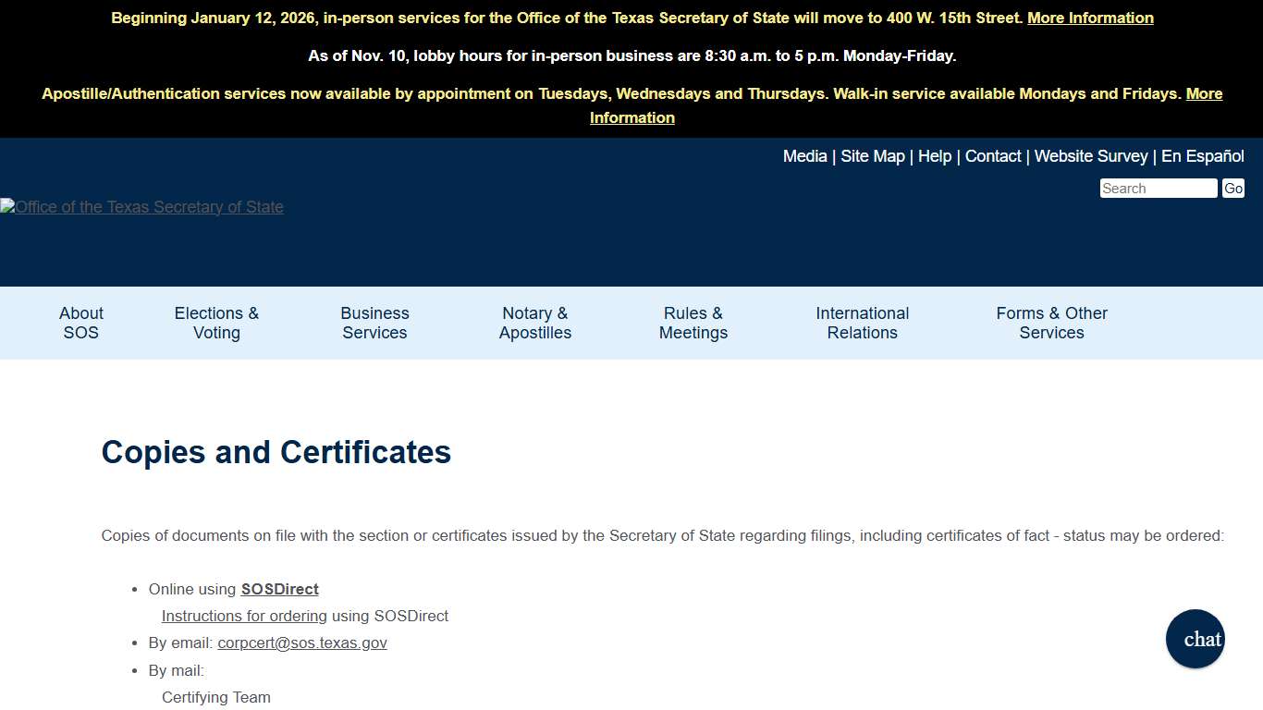The image size is (1263, 710).
Task: Email corpcert@sos.texas.gov
Action: pos(302,643)
